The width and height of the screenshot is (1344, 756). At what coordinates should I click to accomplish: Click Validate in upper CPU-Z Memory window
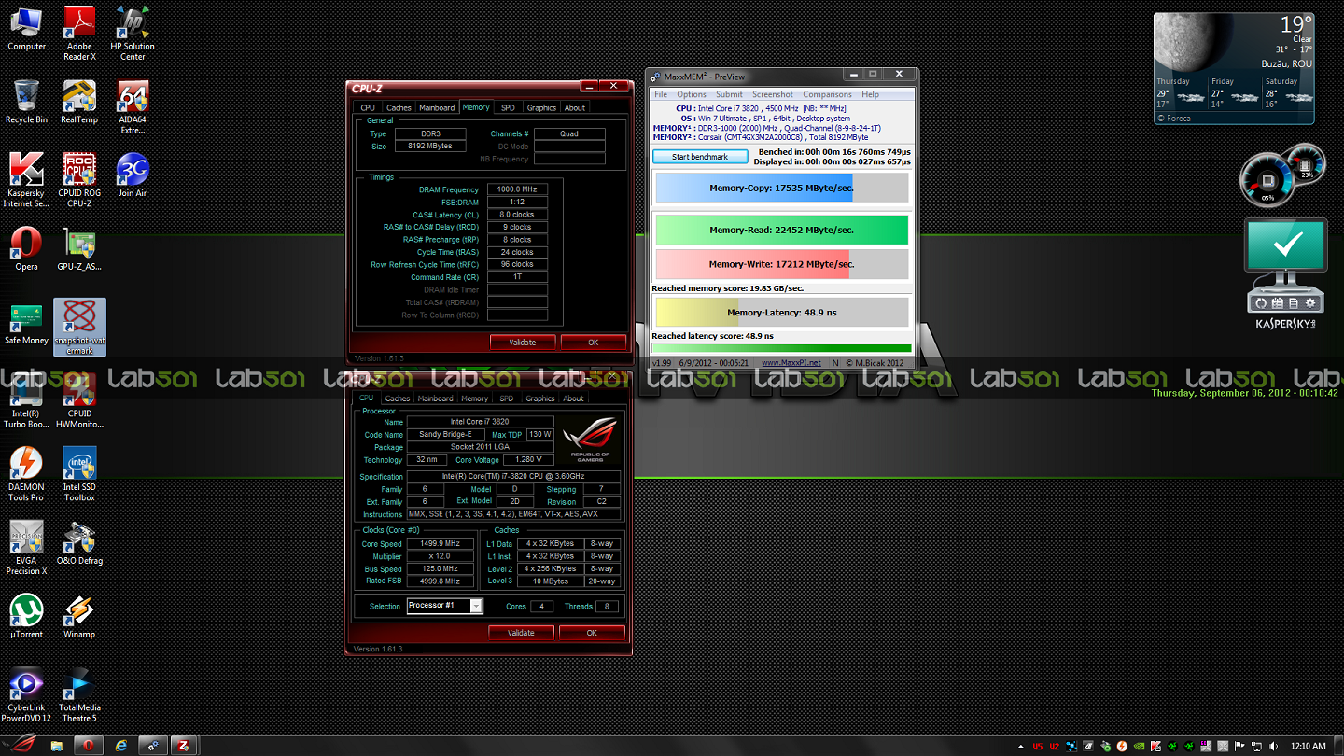point(523,342)
